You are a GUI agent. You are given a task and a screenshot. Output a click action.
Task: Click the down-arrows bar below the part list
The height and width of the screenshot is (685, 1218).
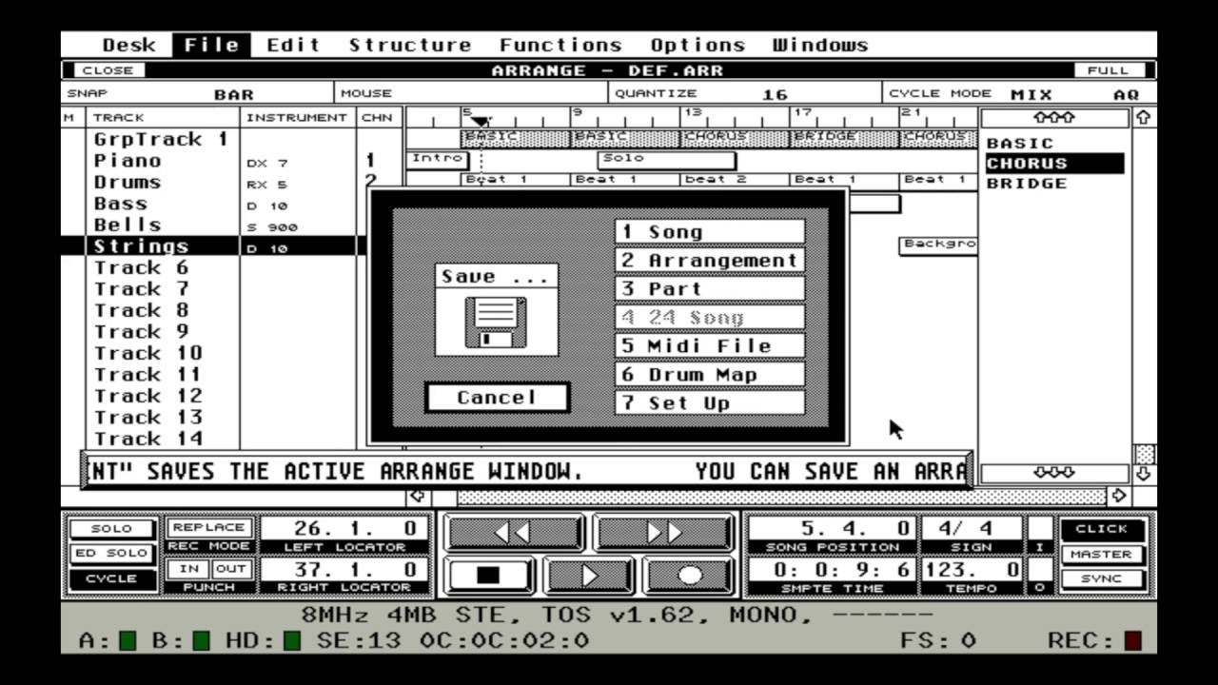tap(1054, 473)
